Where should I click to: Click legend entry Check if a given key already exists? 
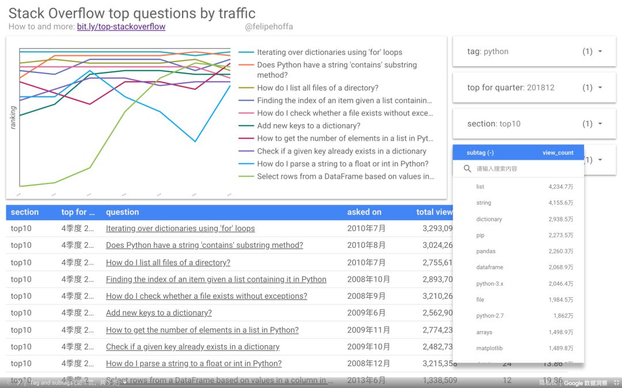[x=342, y=151]
